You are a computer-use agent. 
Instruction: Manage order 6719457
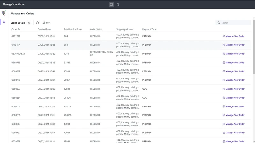click(234, 45)
